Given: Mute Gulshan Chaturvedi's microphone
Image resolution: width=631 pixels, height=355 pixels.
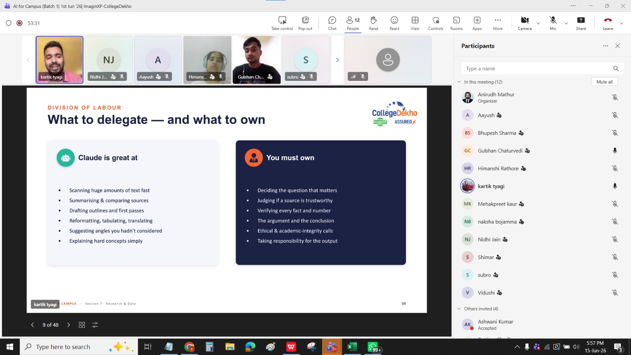Looking at the screenshot, I should tap(614, 151).
